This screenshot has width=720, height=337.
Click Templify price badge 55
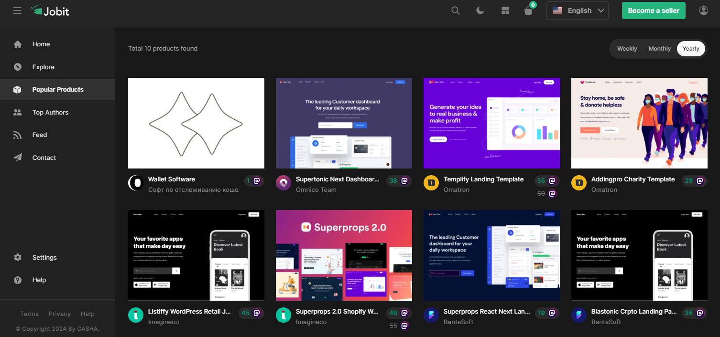pos(546,181)
